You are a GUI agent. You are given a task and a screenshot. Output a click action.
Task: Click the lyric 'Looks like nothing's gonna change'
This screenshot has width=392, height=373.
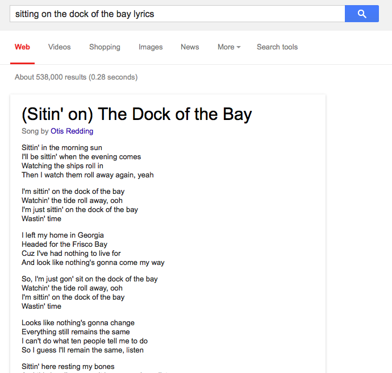tap(78, 323)
